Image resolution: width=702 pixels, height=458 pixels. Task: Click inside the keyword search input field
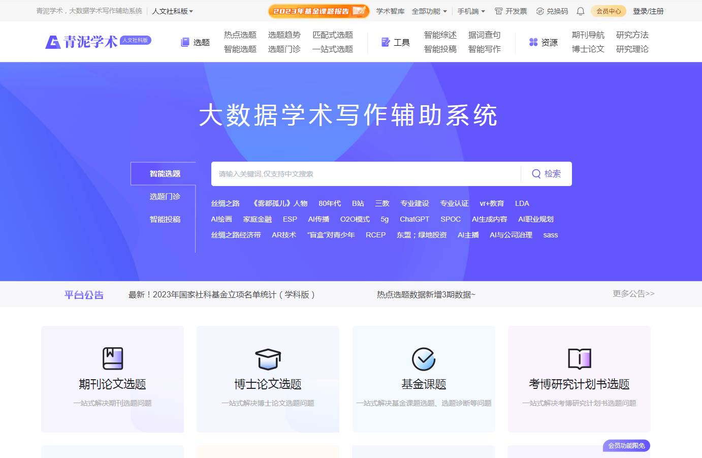[x=356, y=173]
